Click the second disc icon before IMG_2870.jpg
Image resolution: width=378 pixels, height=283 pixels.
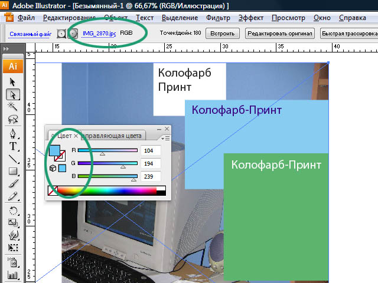pos(73,34)
